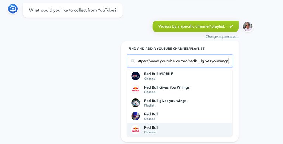Screen dimensions: 283x144
Task: Choose Red Bull MOBILE channel result
Action: (x=179, y=76)
